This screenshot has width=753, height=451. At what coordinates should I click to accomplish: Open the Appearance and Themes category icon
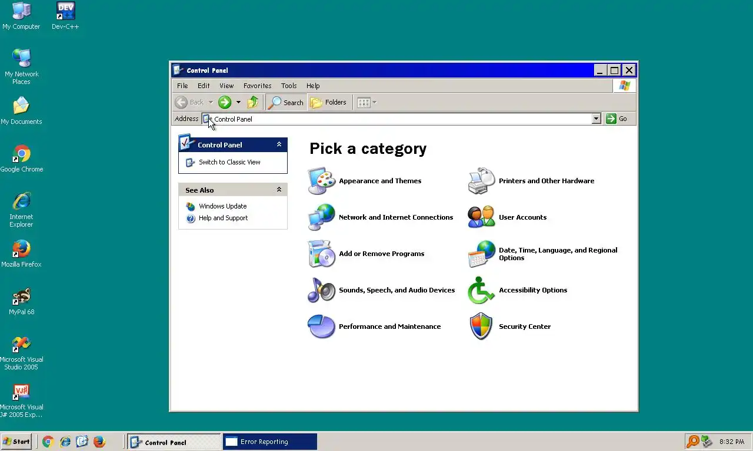point(321,181)
